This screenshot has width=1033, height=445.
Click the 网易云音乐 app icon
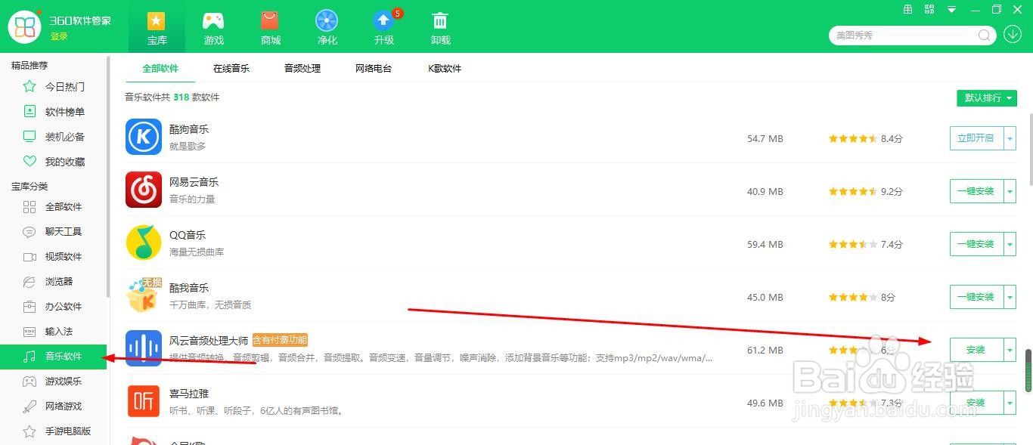tap(144, 190)
